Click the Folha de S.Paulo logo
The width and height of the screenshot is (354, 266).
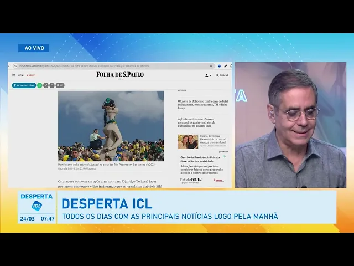tap(120, 75)
